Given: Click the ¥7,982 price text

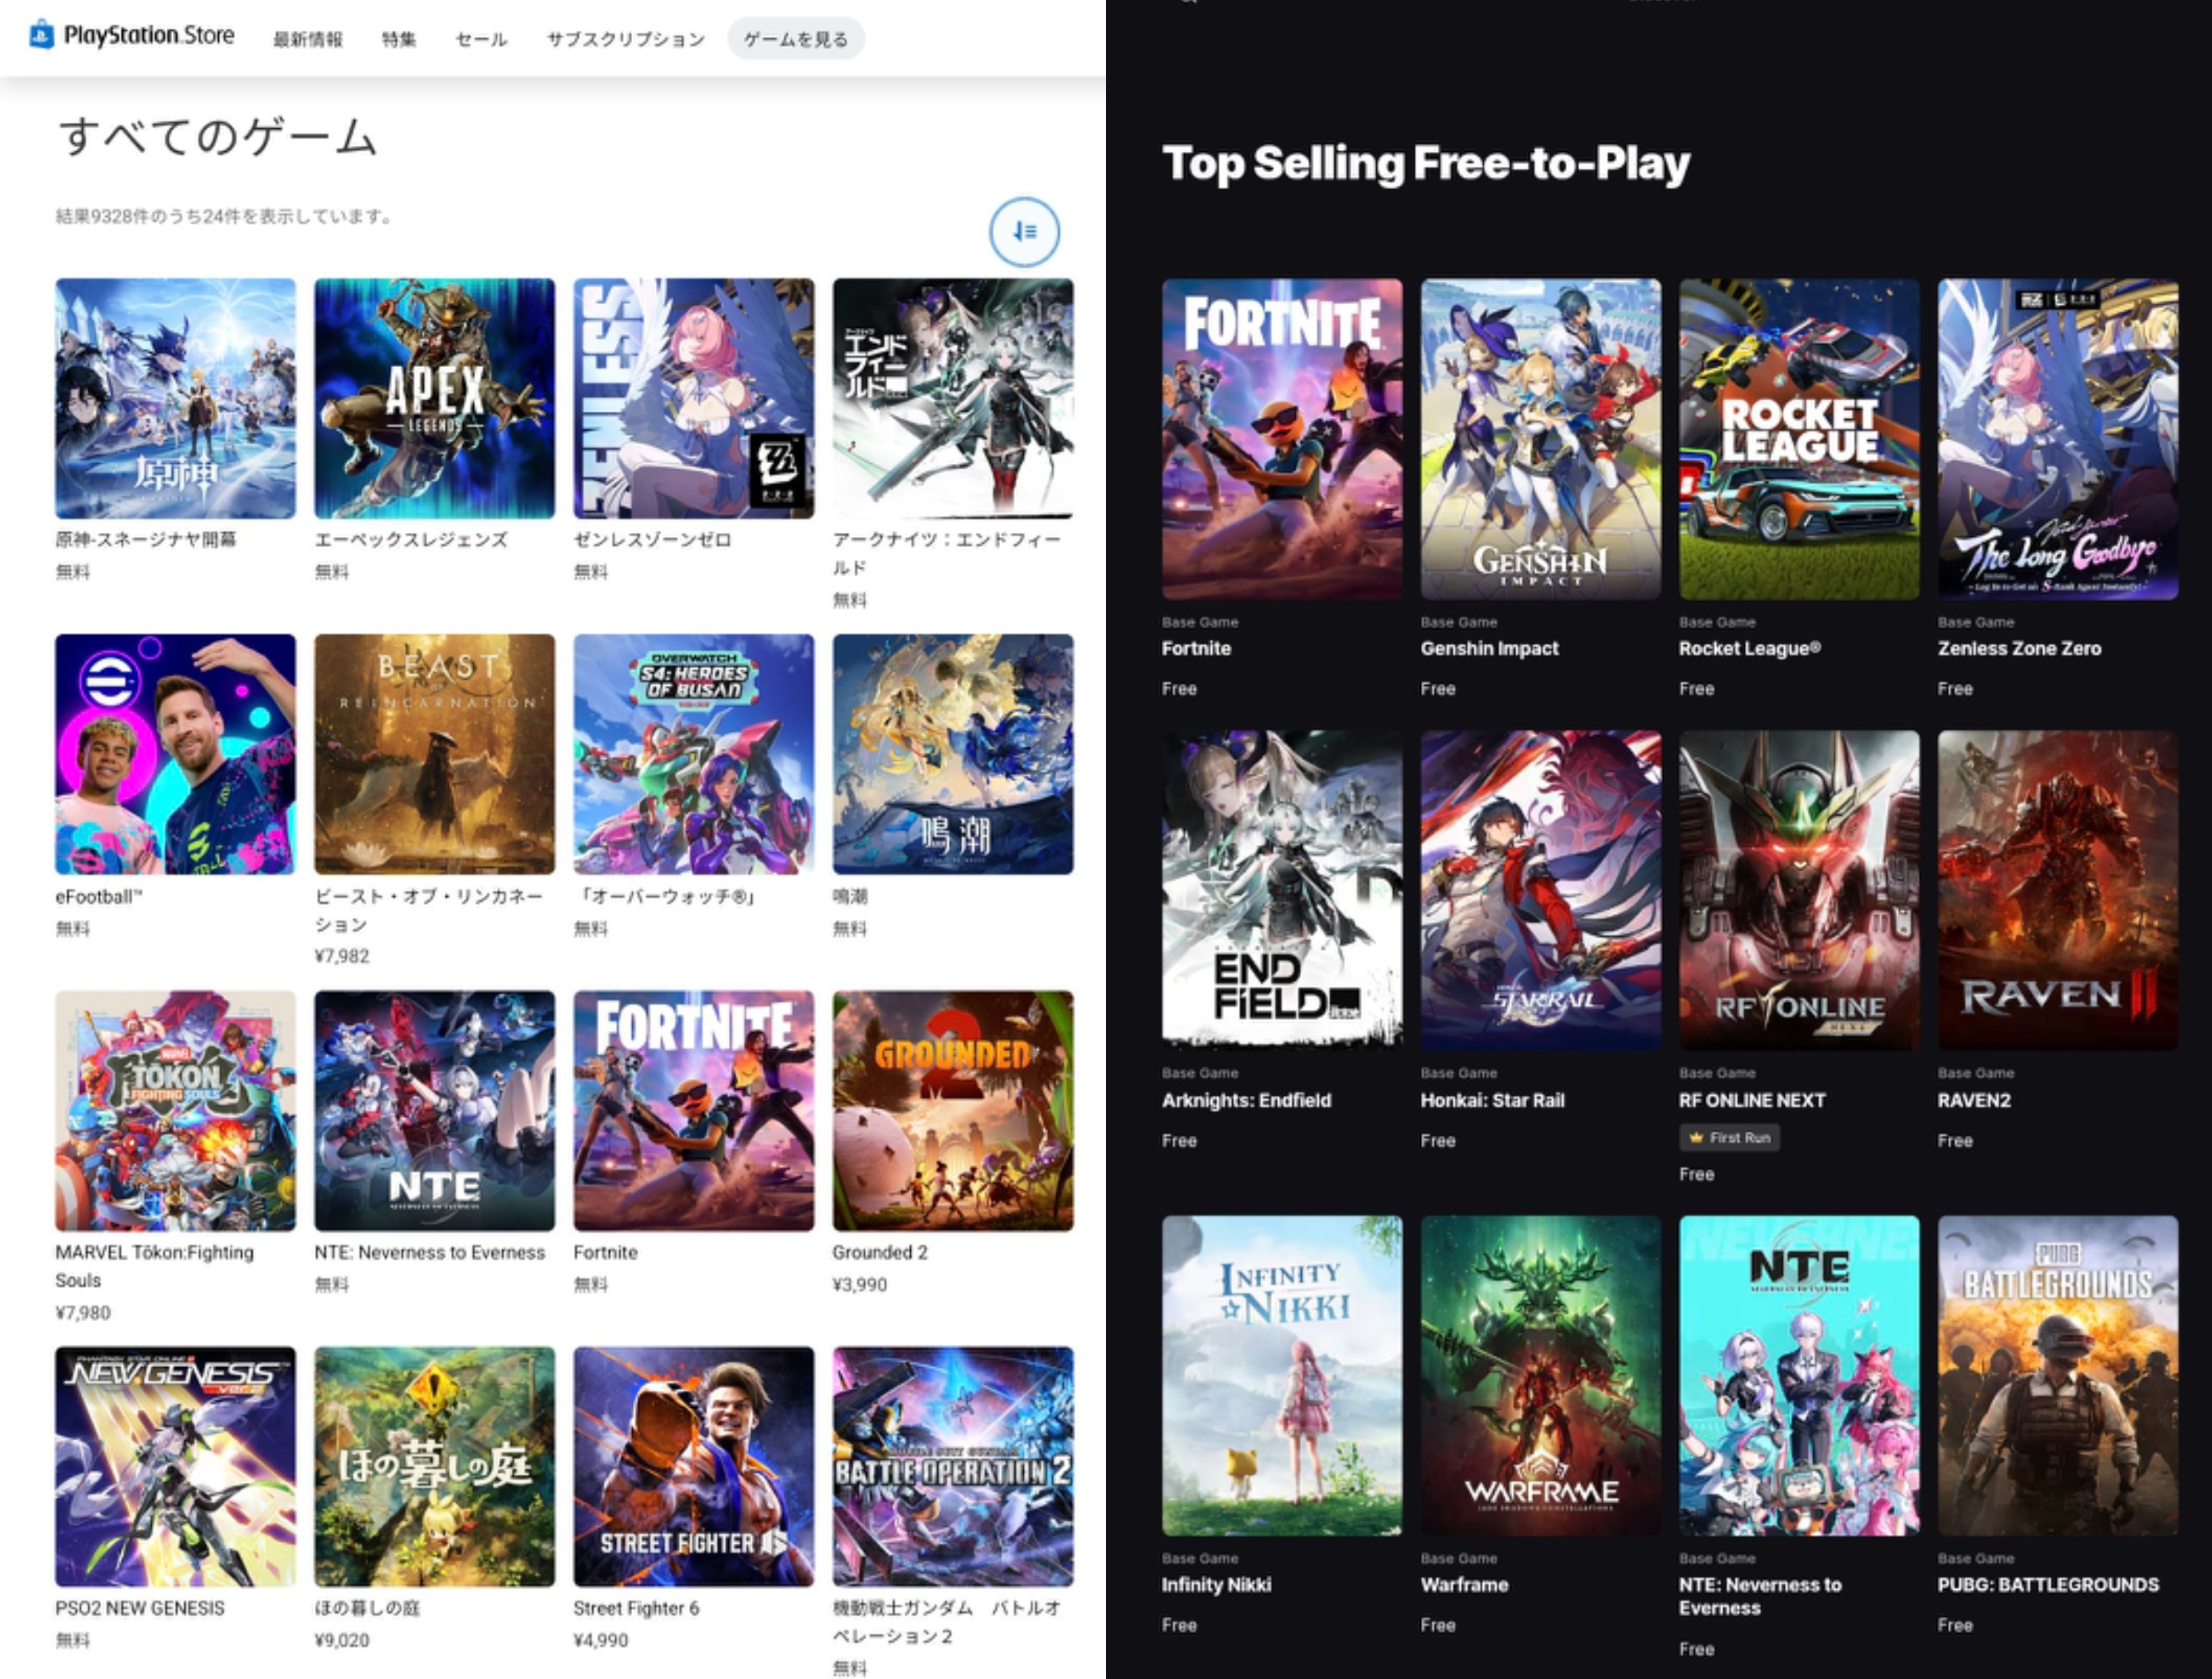Looking at the screenshot, I should 342,956.
